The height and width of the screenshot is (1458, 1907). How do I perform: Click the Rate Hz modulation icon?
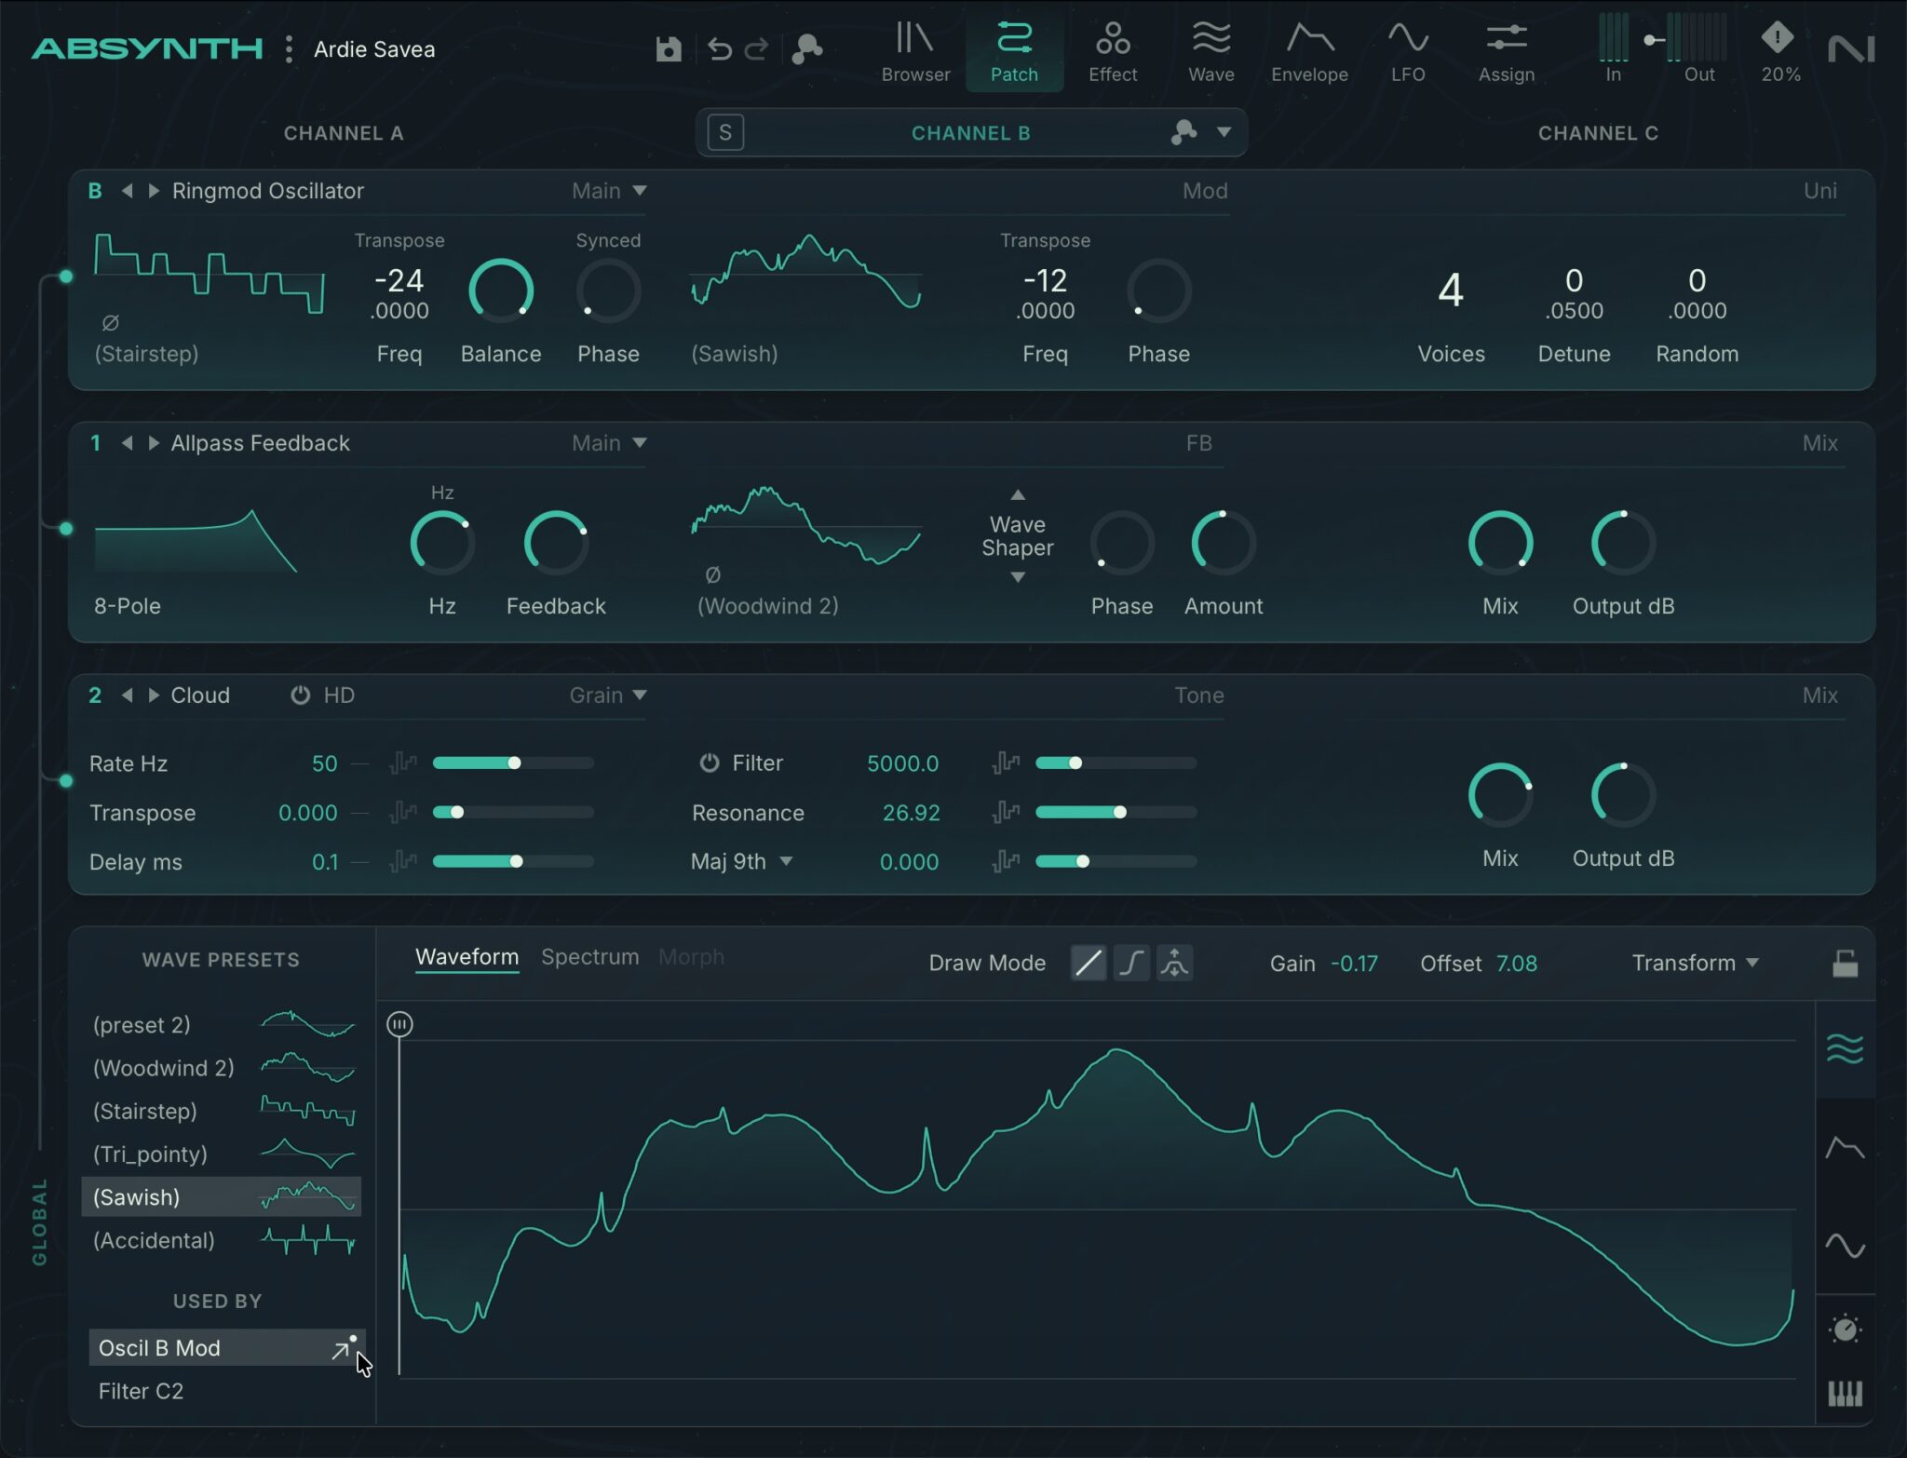coord(403,763)
